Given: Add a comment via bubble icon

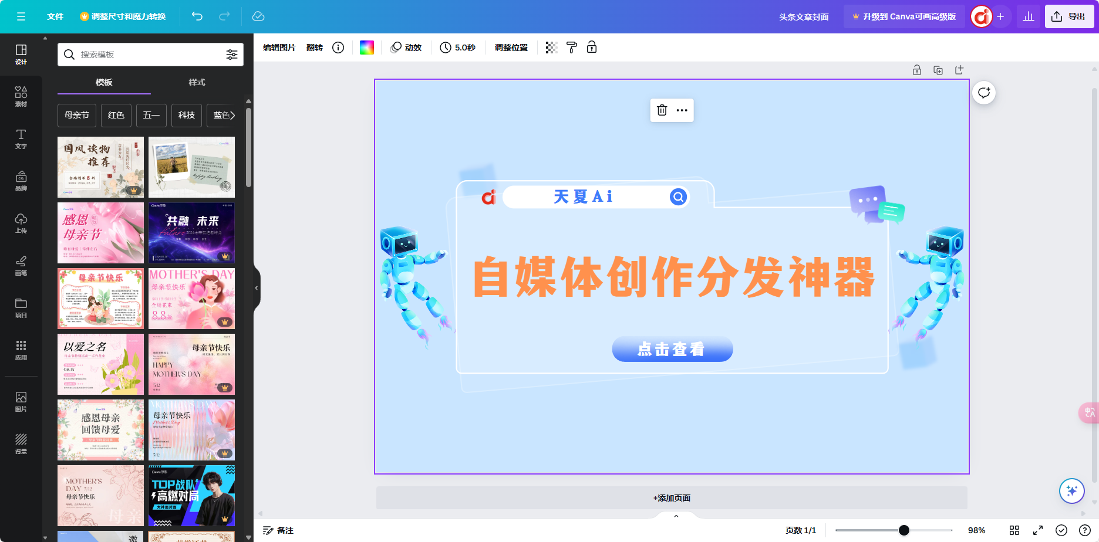Looking at the screenshot, I should coord(984,93).
